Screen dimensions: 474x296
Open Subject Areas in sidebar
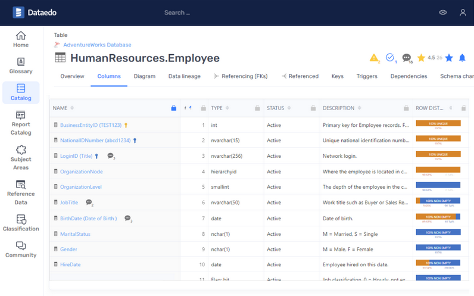pos(21,157)
